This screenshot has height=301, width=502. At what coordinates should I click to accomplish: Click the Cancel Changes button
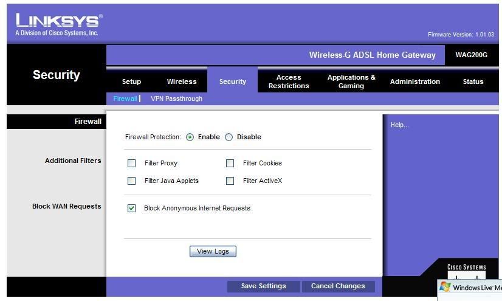[x=338, y=286]
